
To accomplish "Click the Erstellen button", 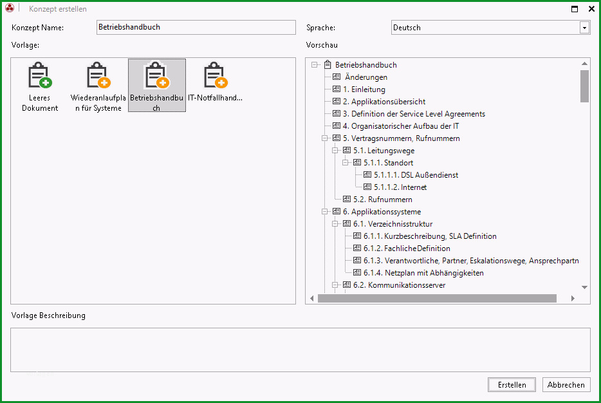I will point(512,384).
